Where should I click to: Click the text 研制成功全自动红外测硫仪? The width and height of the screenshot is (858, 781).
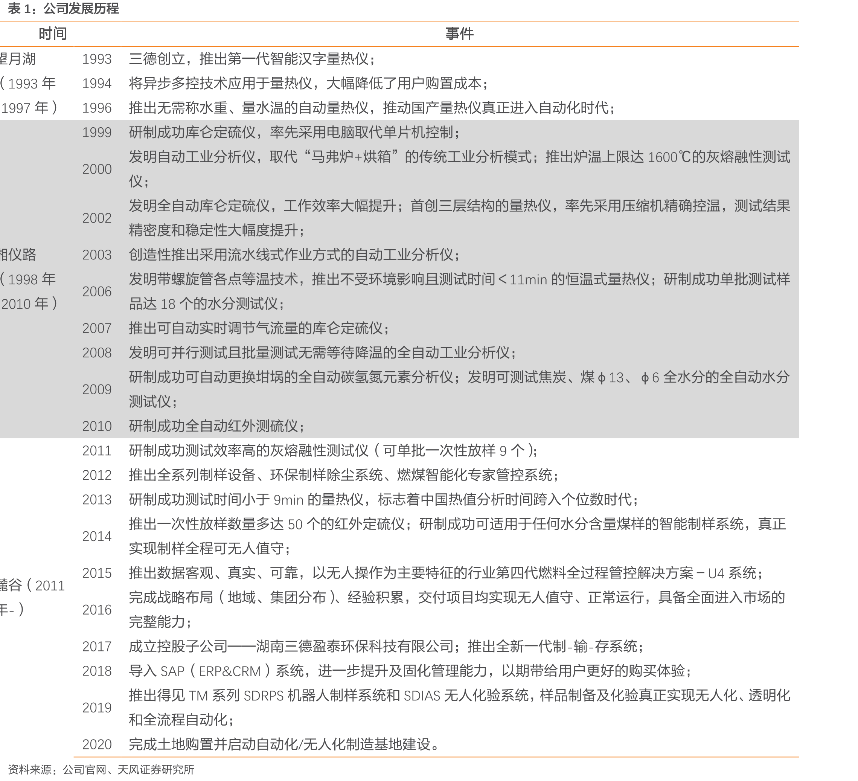[x=213, y=426]
